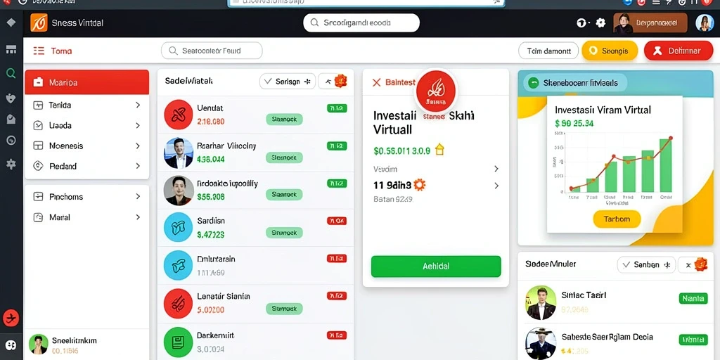Viewport: 720px width, 360px height.
Task: Expand the Uaeda menu item chevron
Action: pyautogui.click(x=138, y=125)
